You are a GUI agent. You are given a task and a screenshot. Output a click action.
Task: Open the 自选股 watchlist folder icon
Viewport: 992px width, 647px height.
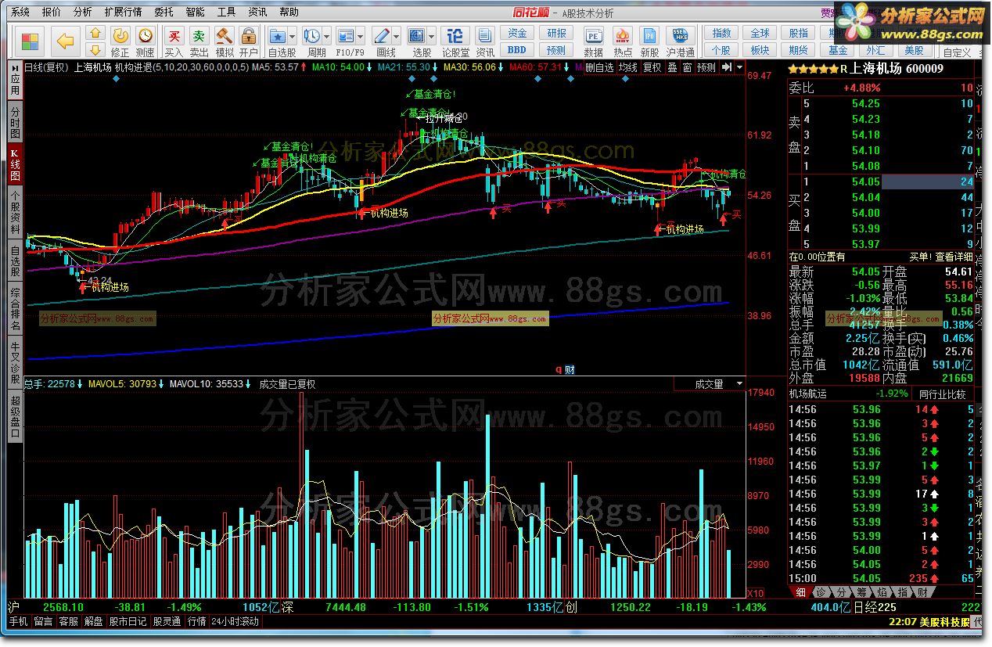click(x=278, y=36)
